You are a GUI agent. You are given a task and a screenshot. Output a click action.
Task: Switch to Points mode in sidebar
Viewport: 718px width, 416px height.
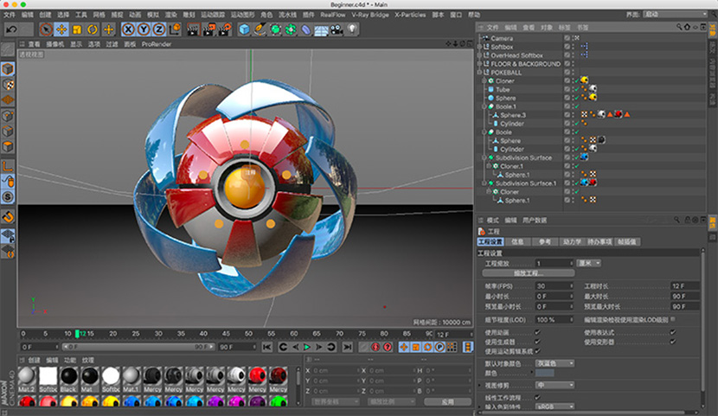pyautogui.click(x=8, y=116)
